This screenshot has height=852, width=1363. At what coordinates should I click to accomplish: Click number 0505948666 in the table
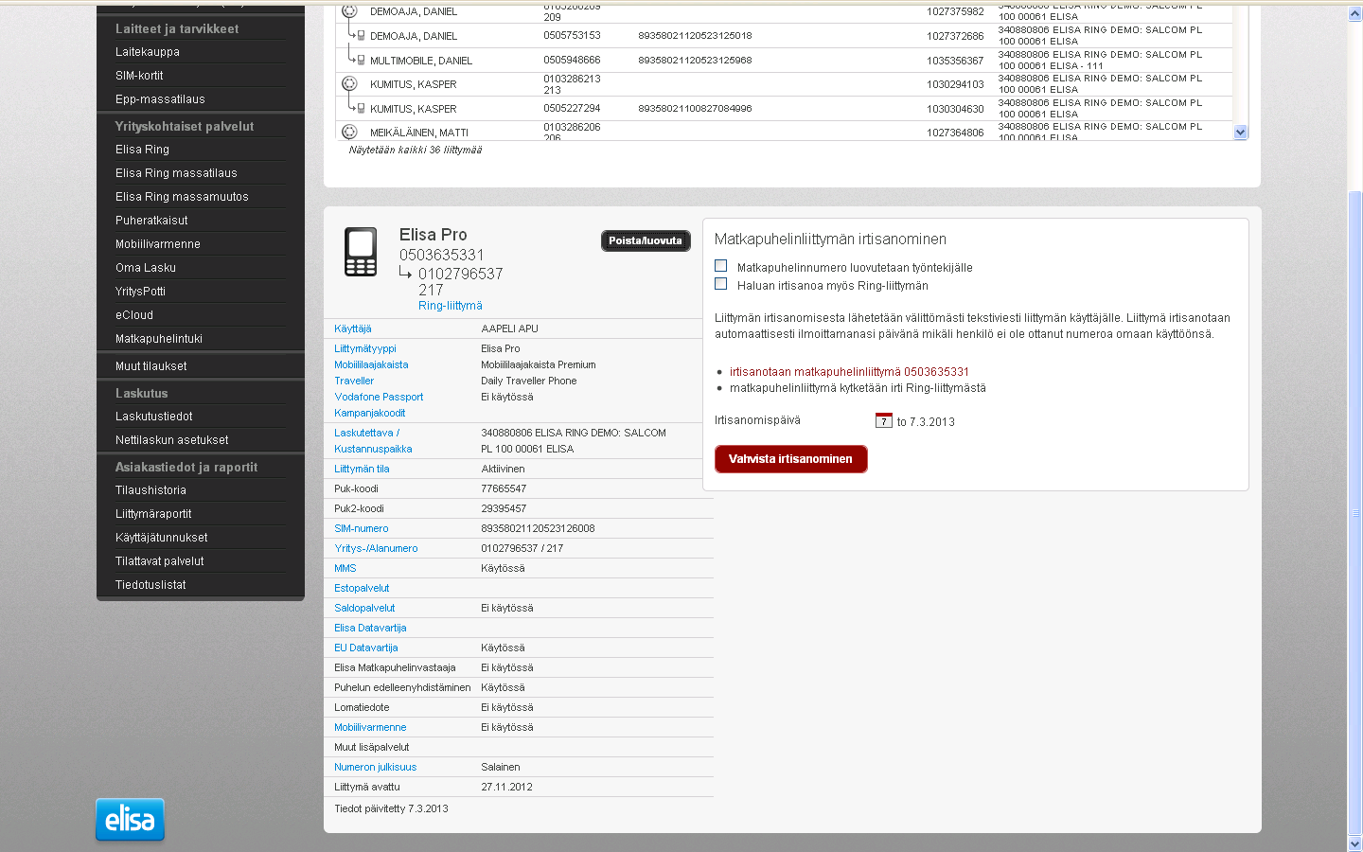(572, 60)
